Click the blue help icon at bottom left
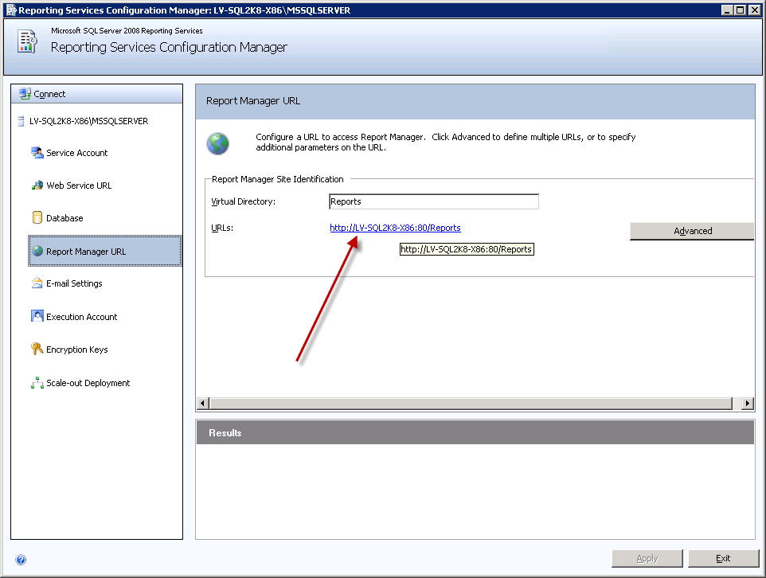 (x=21, y=560)
